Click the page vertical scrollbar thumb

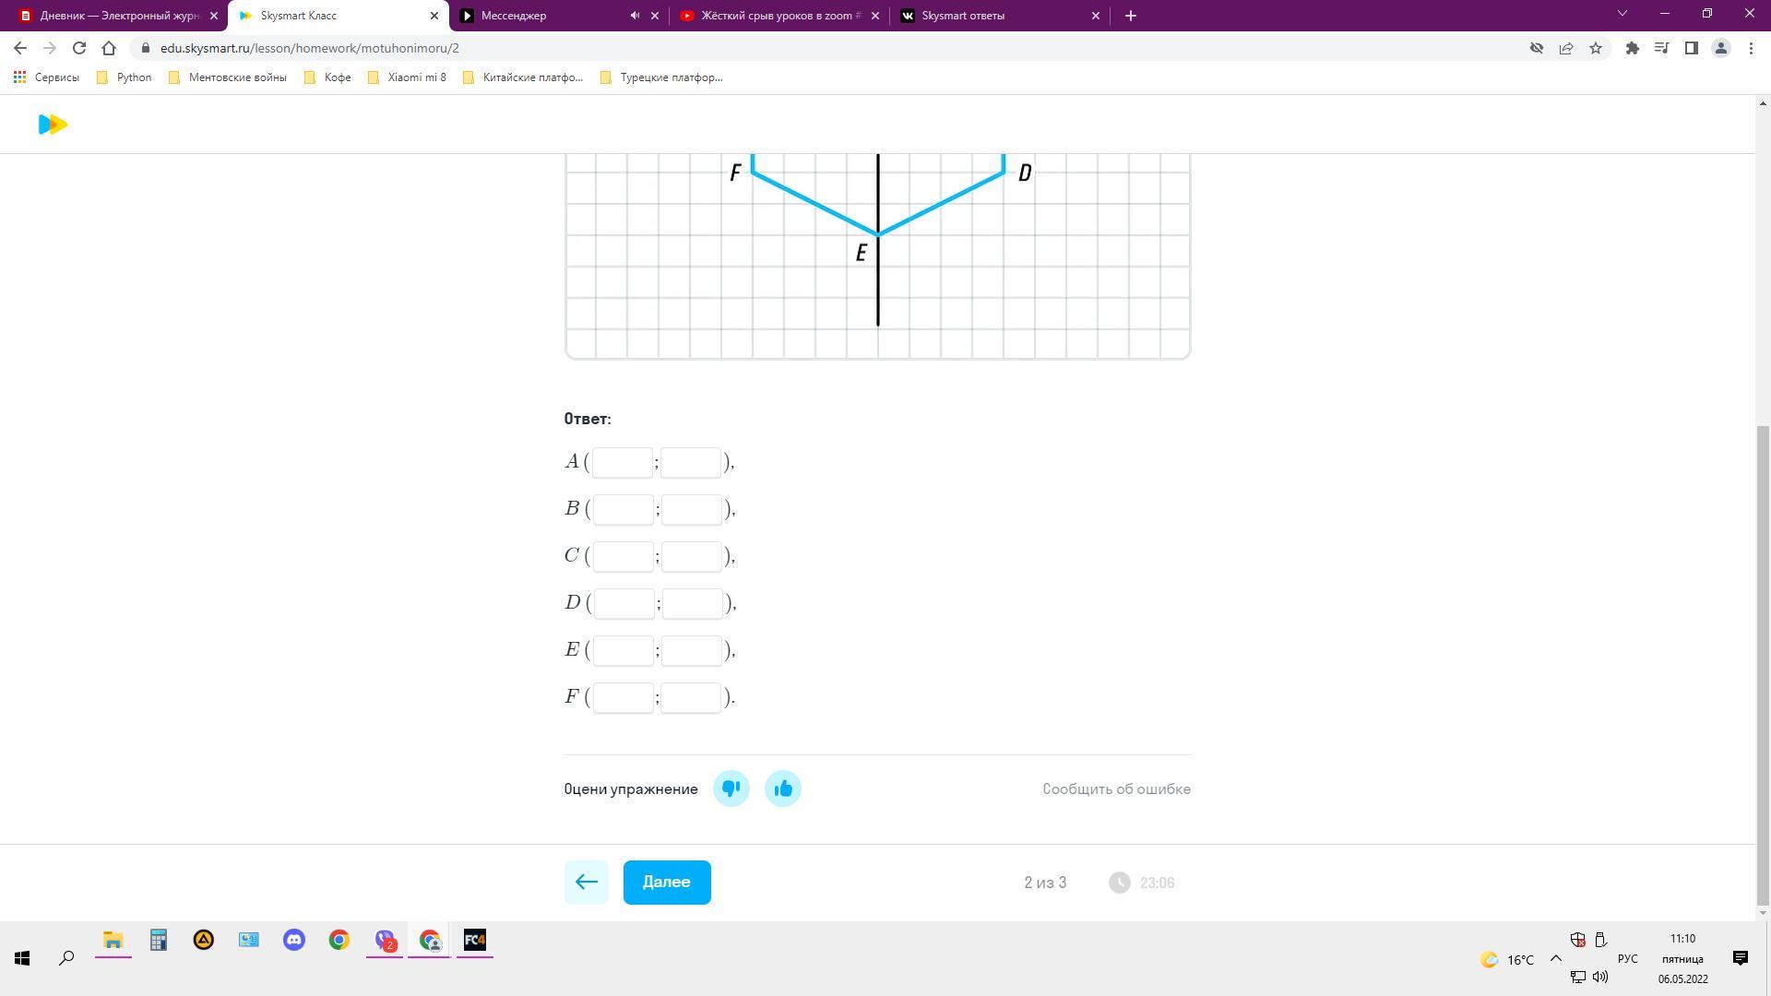tap(1763, 664)
